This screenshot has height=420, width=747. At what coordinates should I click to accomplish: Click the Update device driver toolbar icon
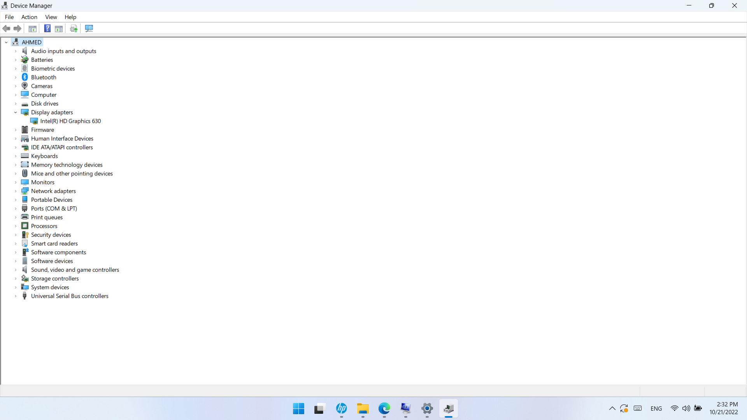click(x=74, y=28)
